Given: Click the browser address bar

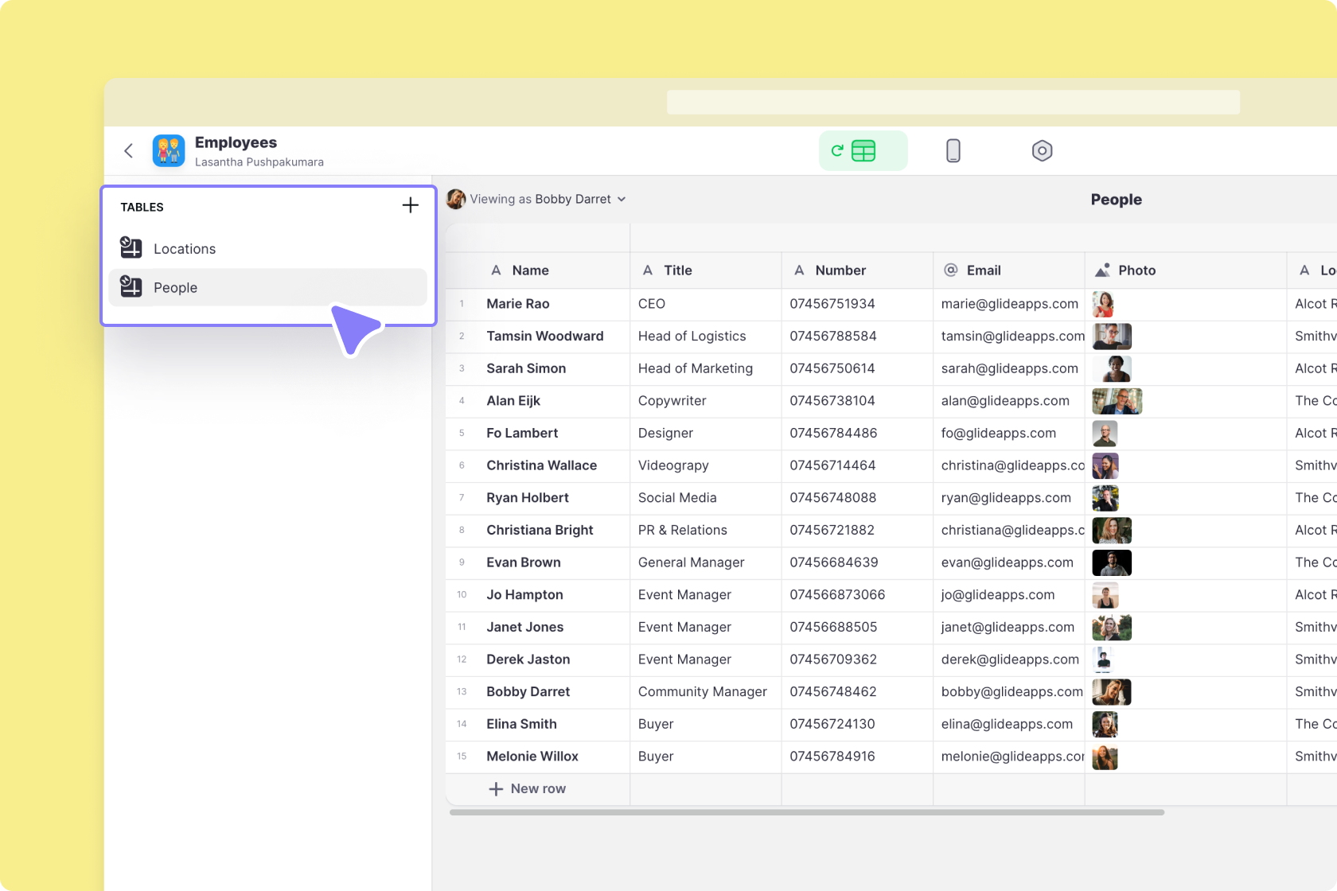Looking at the screenshot, I should pos(953,102).
